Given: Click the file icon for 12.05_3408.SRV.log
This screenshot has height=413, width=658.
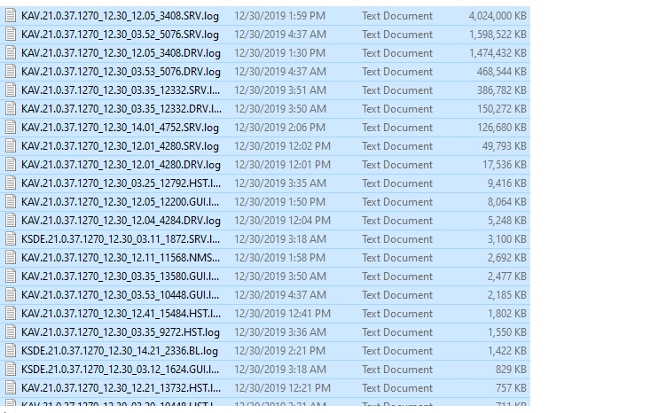Looking at the screenshot, I should [x=11, y=16].
